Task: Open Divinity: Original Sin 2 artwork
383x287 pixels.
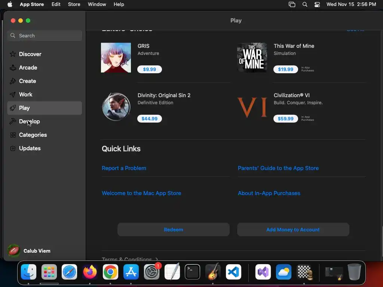Action: [x=116, y=107]
